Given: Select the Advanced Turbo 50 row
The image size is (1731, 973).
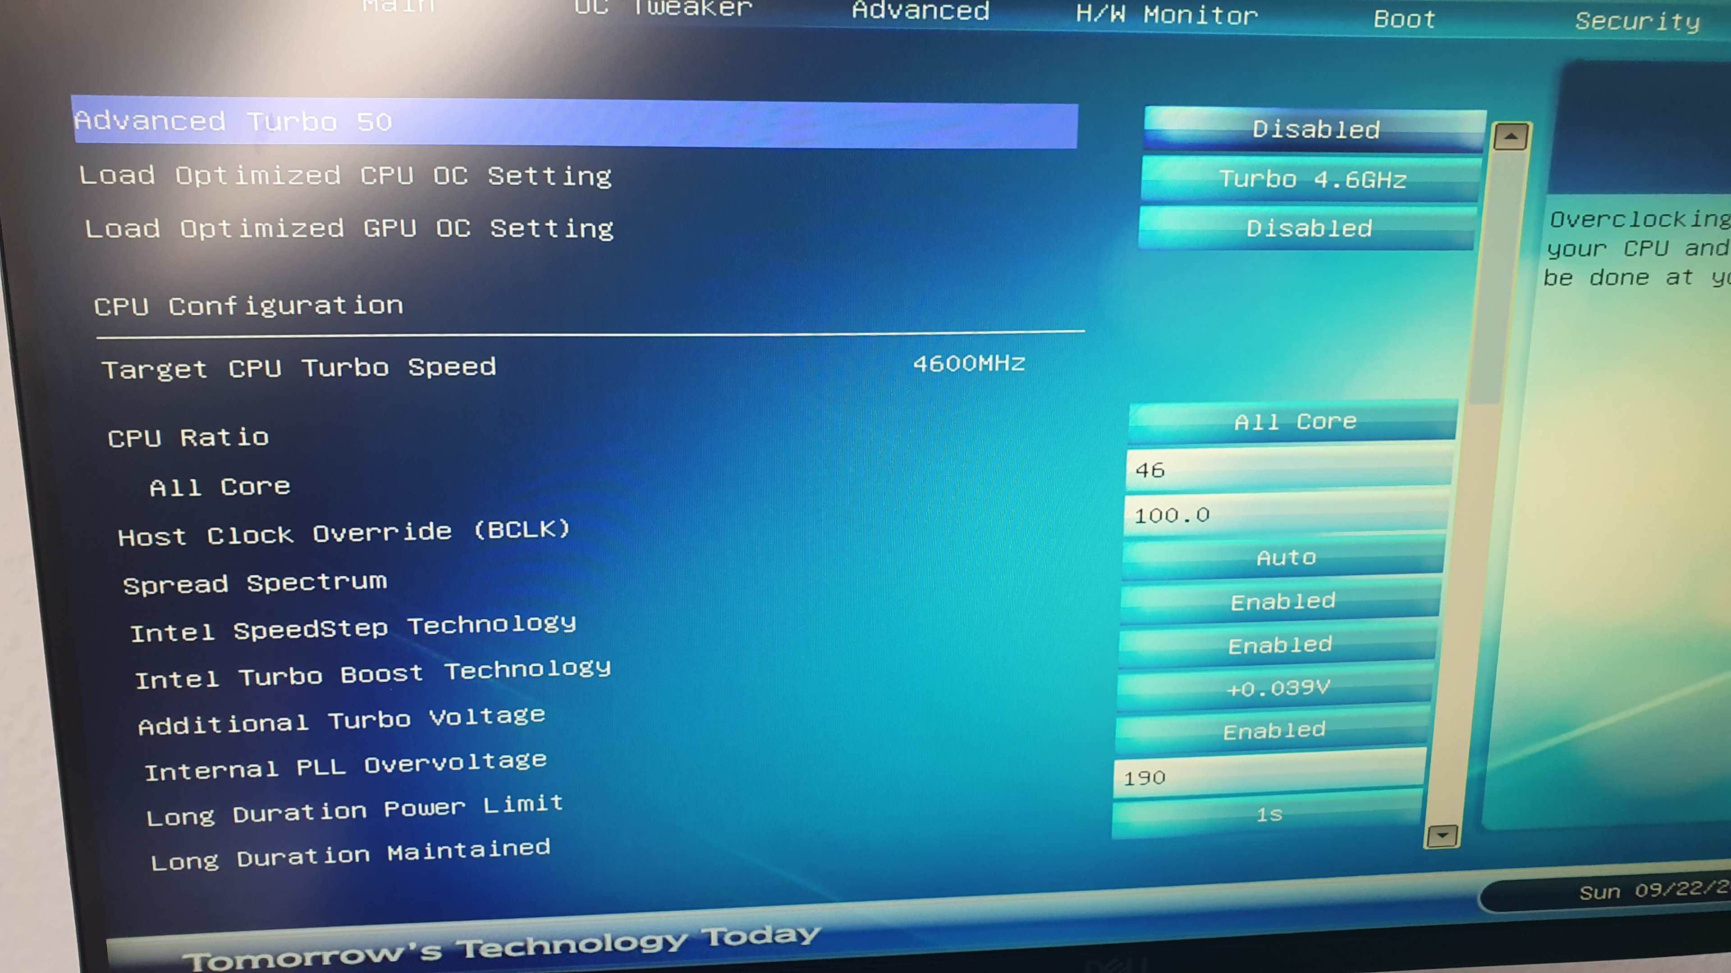Looking at the screenshot, I should tap(575, 122).
